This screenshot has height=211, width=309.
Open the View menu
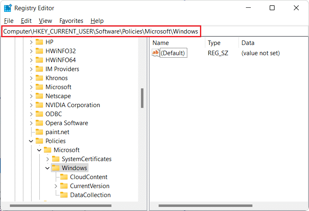(x=45, y=21)
